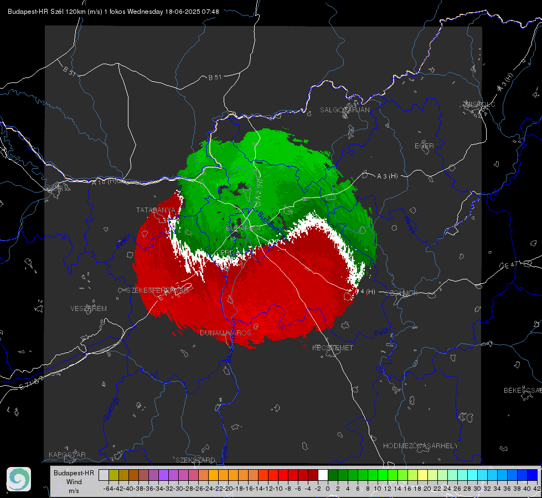The width and height of the screenshot is (542, 498).
Task: Select the olive swatch beside the gray swatch
Action: coord(113,475)
